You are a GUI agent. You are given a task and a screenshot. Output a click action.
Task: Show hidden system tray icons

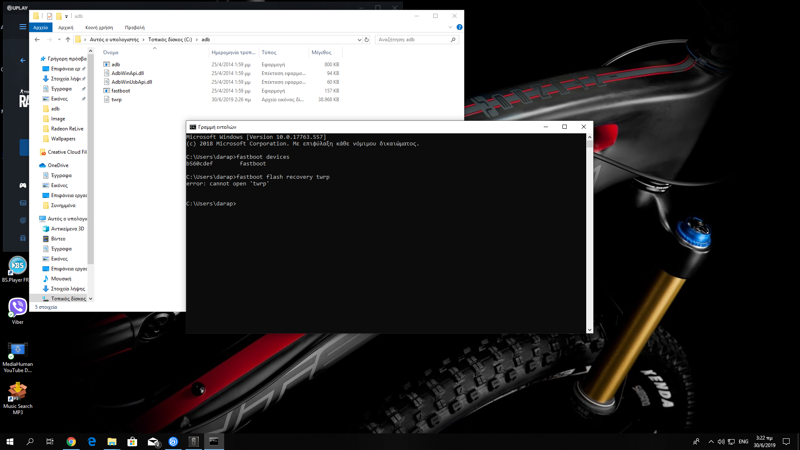[711, 442]
